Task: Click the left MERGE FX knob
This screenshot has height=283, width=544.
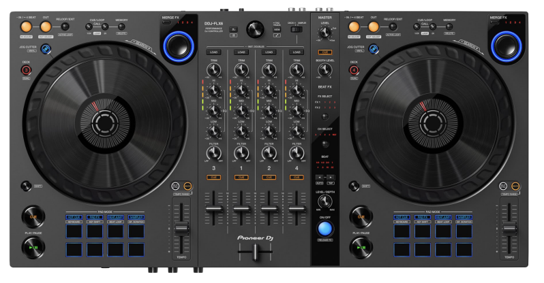Action: pyautogui.click(x=178, y=46)
